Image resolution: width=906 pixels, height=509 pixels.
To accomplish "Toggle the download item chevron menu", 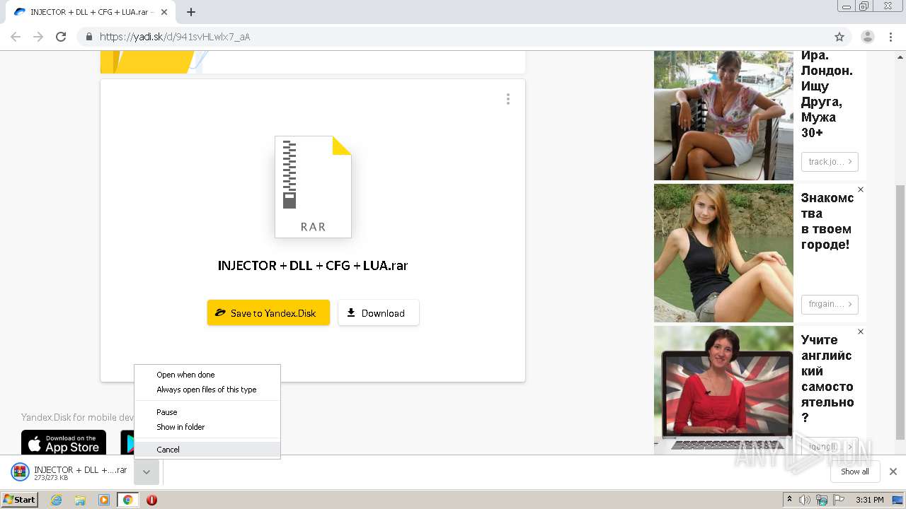I will coord(146,472).
